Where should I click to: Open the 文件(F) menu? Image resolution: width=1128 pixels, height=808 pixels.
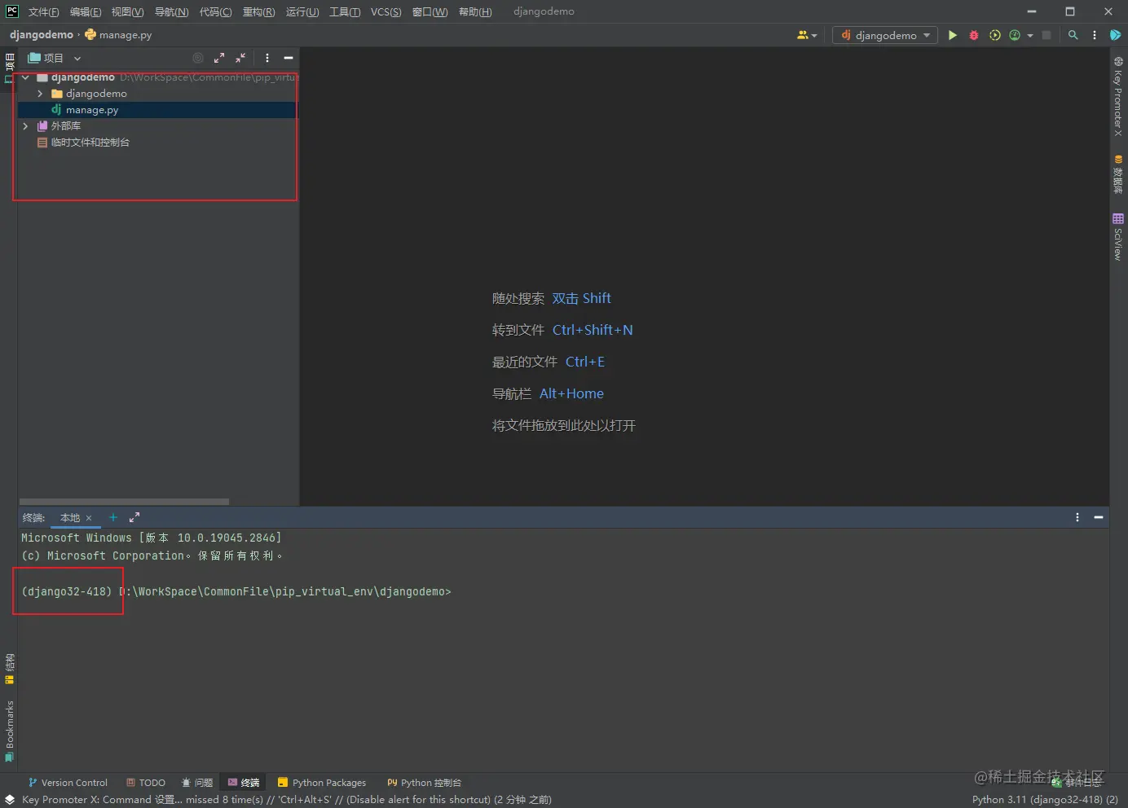44,11
